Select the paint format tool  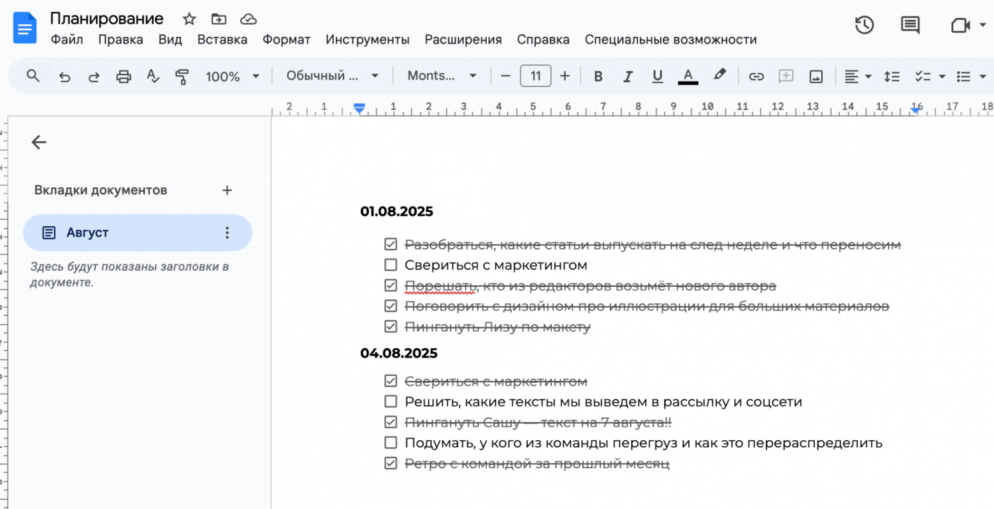click(x=182, y=76)
